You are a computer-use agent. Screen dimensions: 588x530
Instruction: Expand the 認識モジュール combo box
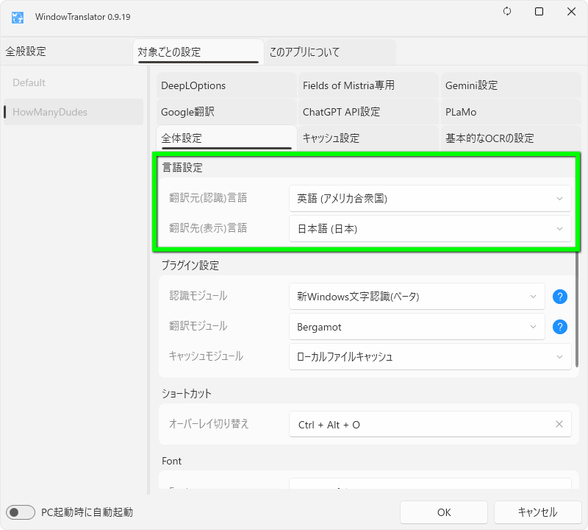(417, 297)
